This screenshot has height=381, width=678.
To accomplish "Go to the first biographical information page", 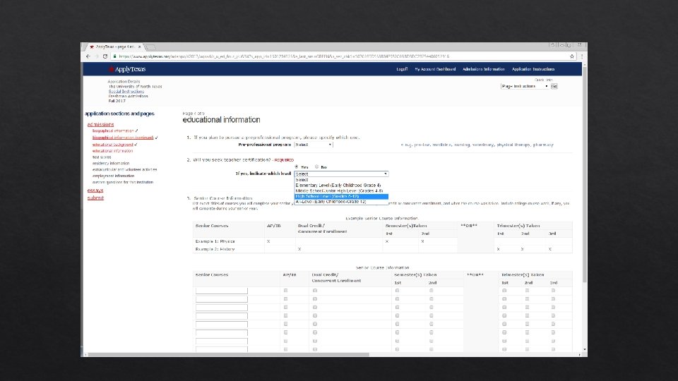I will coord(113,131).
